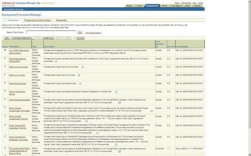Select the Patch Solaris hosts radio button

point(5,83)
